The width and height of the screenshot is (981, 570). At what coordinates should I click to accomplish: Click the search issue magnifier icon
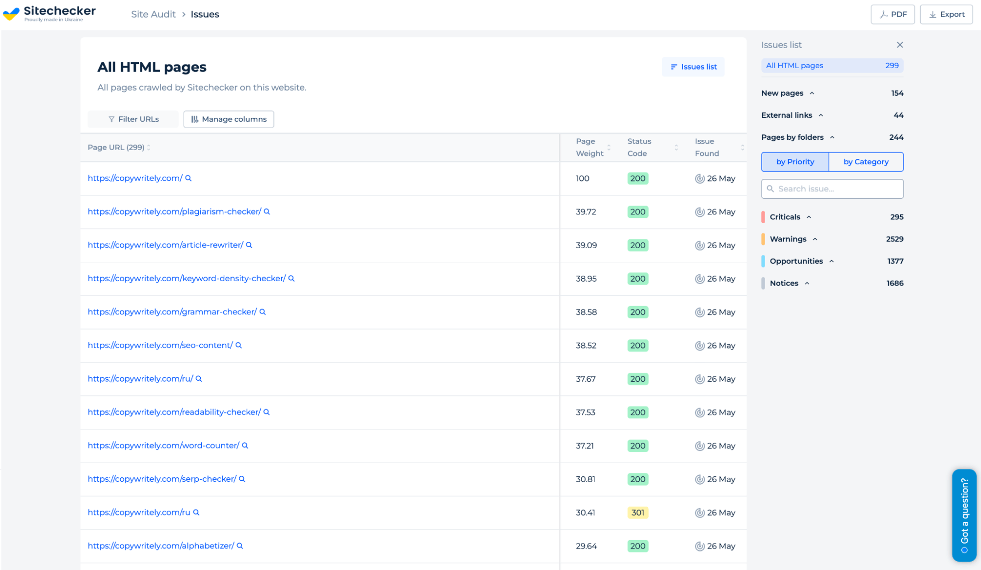pos(770,189)
